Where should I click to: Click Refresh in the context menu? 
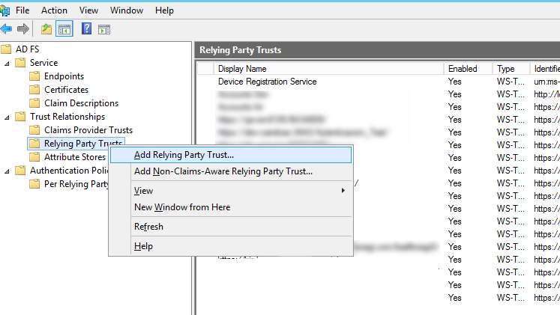tap(231, 227)
